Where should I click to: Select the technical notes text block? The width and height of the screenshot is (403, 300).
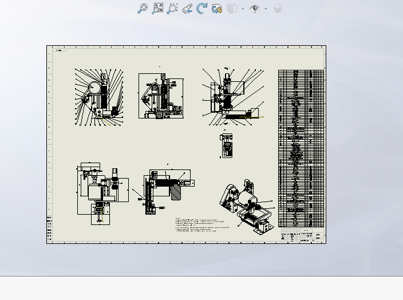[202, 225]
